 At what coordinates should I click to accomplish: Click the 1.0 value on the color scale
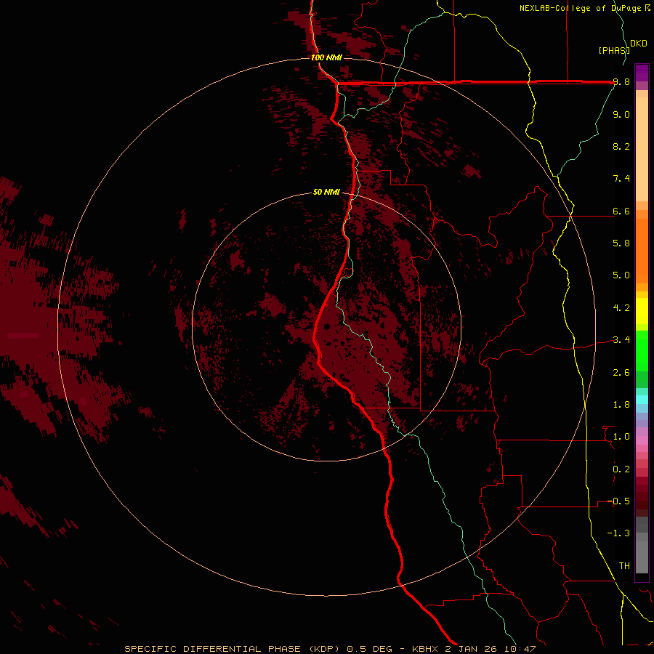click(621, 437)
